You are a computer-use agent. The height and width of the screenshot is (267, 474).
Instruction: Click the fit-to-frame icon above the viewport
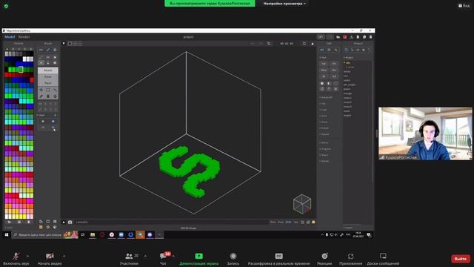304,44
